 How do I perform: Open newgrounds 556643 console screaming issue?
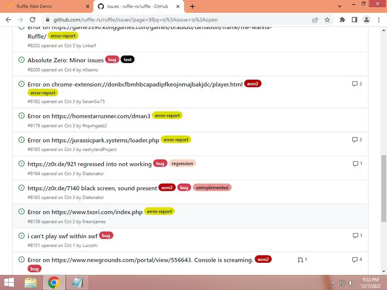140,260
